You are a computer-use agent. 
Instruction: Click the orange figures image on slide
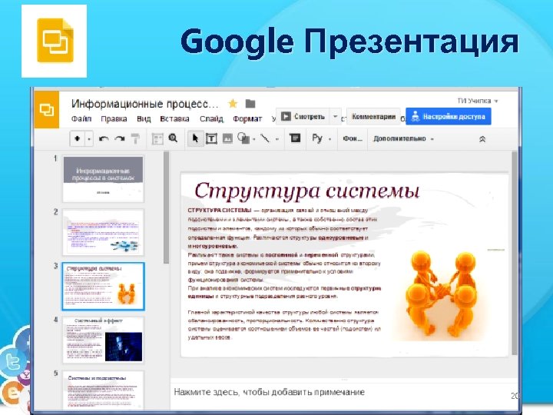[x=442, y=294]
